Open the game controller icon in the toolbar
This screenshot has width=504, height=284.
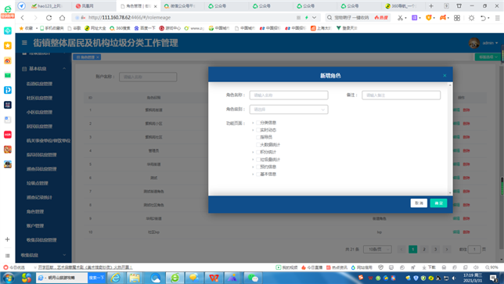click(443, 18)
